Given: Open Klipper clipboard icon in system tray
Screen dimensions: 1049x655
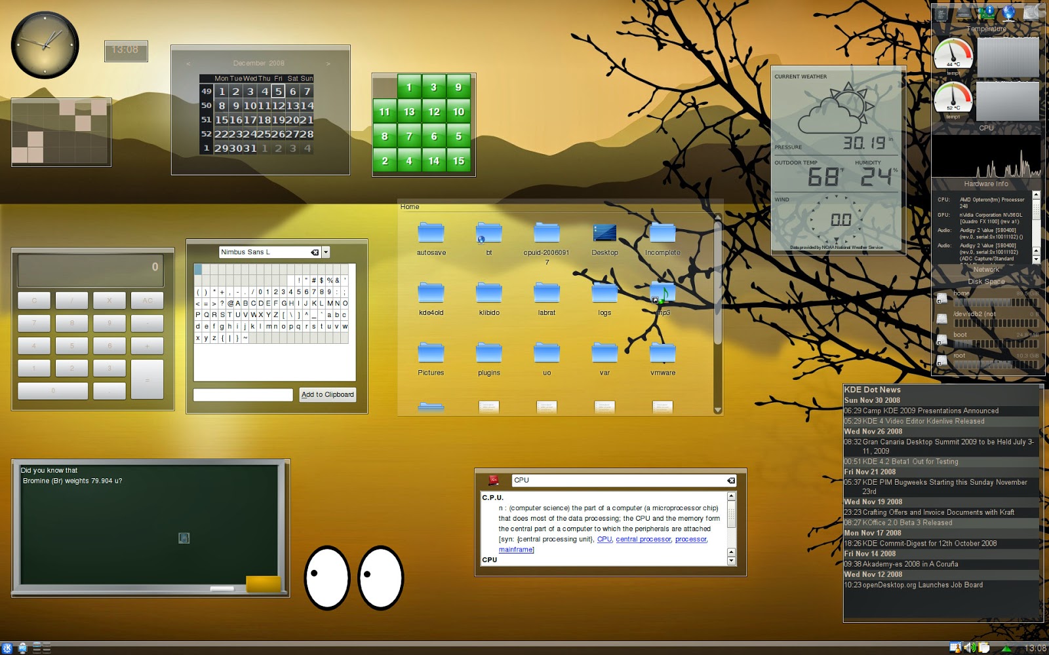Looking at the screenshot, I should click(984, 647).
